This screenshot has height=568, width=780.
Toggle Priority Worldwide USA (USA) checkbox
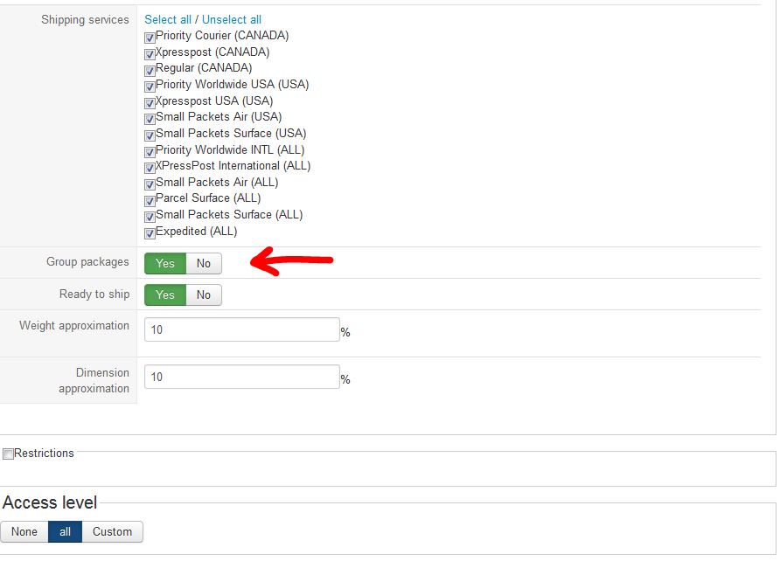tap(150, 86)
